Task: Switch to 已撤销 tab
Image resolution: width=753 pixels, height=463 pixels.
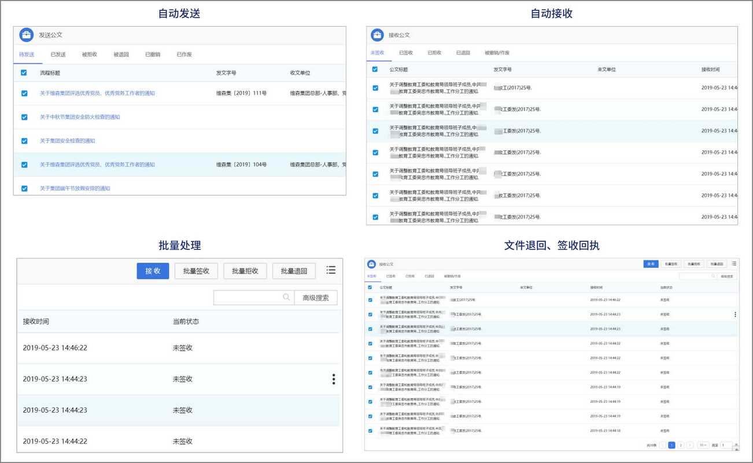Action: [153, 54]
